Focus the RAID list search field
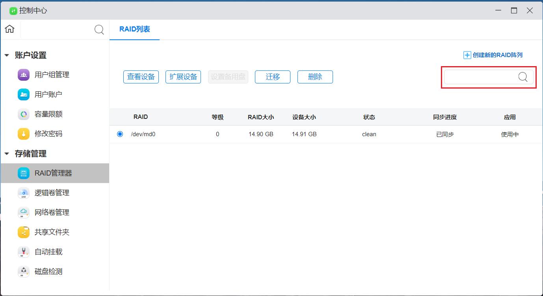This screenshot has width=543, height=296. click(x=481, y=77)
